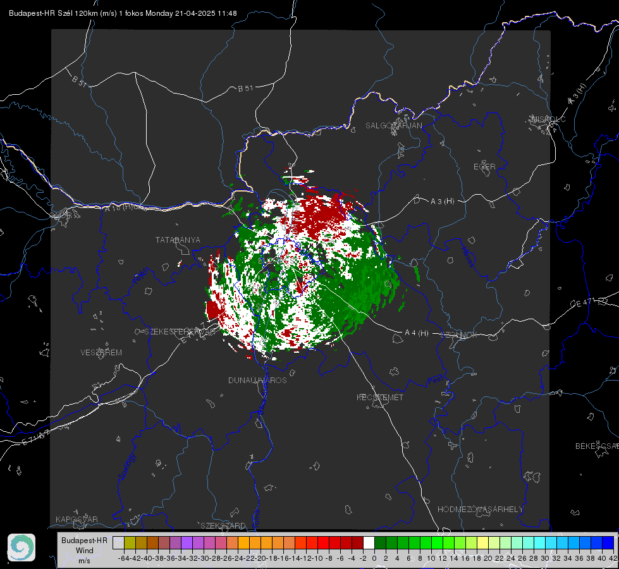The height and width of the screenshot is (569, 619).
Task: Pick the deep blue swatch between 40 and 42
Action: click(608, 542)
